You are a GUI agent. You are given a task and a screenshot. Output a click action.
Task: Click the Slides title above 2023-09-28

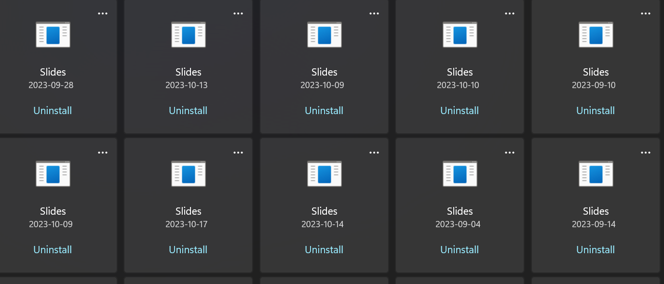tap(53, 72)
